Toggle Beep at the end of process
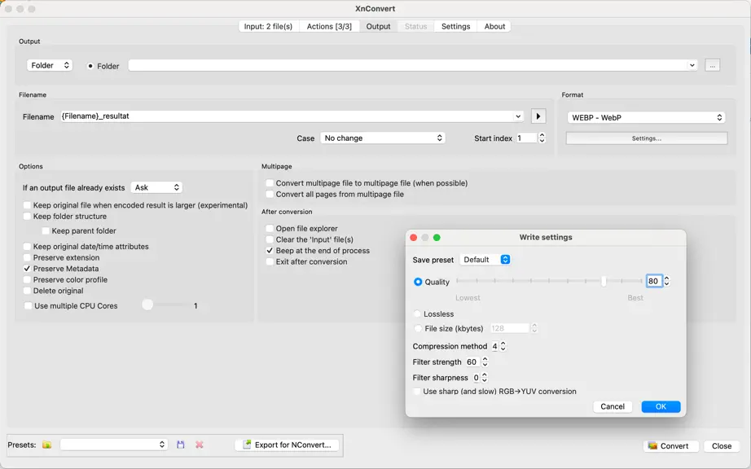Viewport: 751px width, 469px height. pyautogui.click(x=270, y=250)
